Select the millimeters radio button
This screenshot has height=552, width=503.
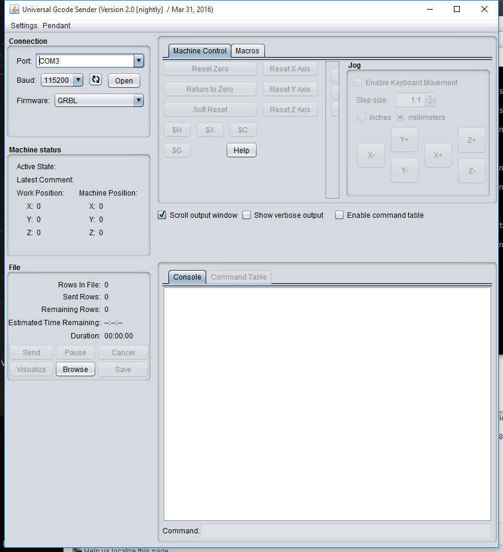[x=400, y=117]
